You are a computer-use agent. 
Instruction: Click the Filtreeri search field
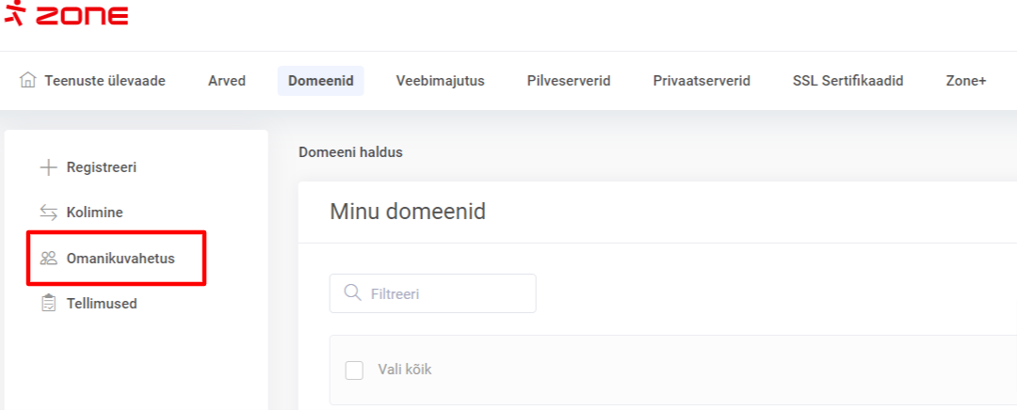tap(443, 293)
